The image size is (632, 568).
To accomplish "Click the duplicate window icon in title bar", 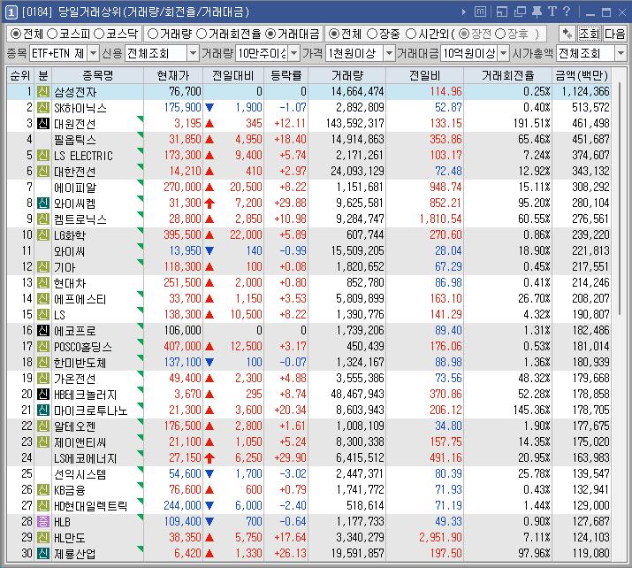I will 520,12.
